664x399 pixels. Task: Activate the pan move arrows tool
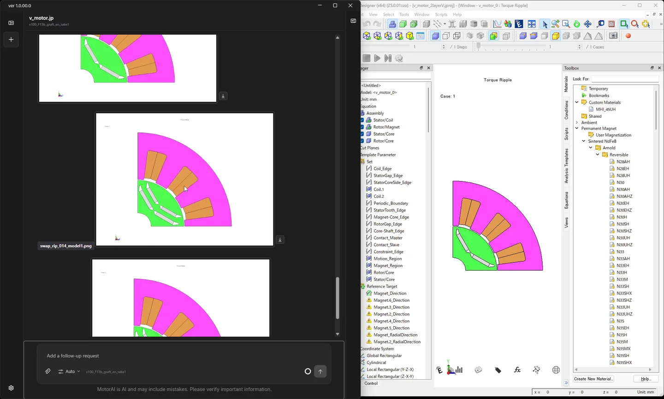[x=587, y=24]
